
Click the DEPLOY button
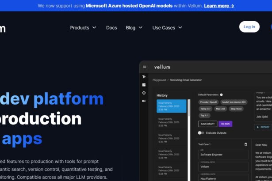point(263,127)
